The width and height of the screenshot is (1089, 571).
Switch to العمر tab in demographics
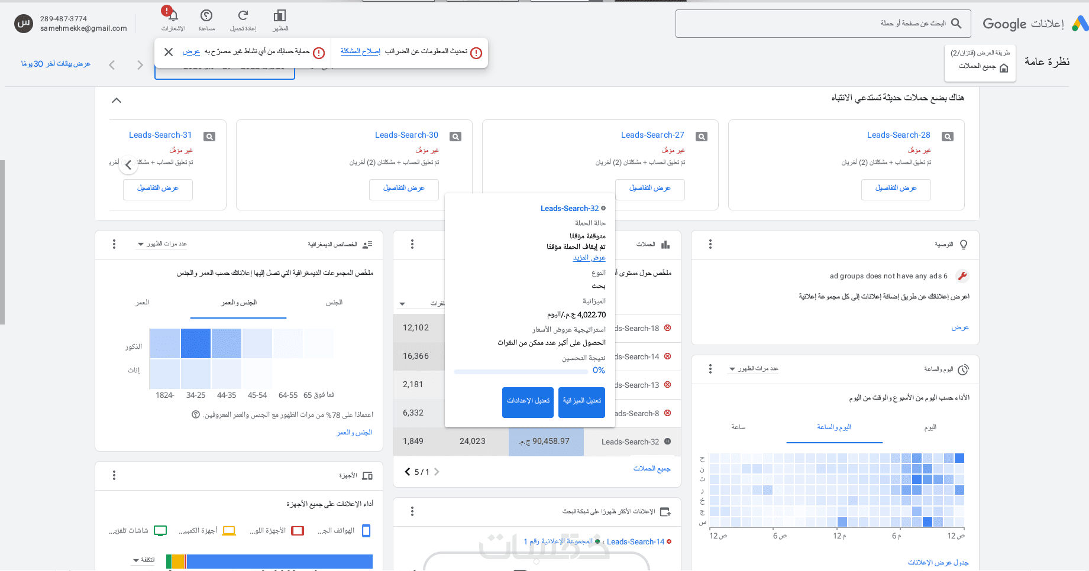[x=143, y=303]
